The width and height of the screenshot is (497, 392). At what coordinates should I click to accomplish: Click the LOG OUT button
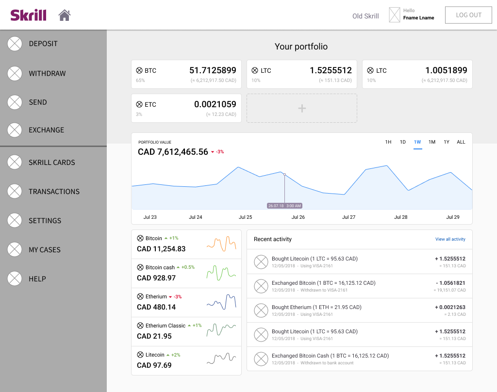pyautogui.click(x=468, y=15)
